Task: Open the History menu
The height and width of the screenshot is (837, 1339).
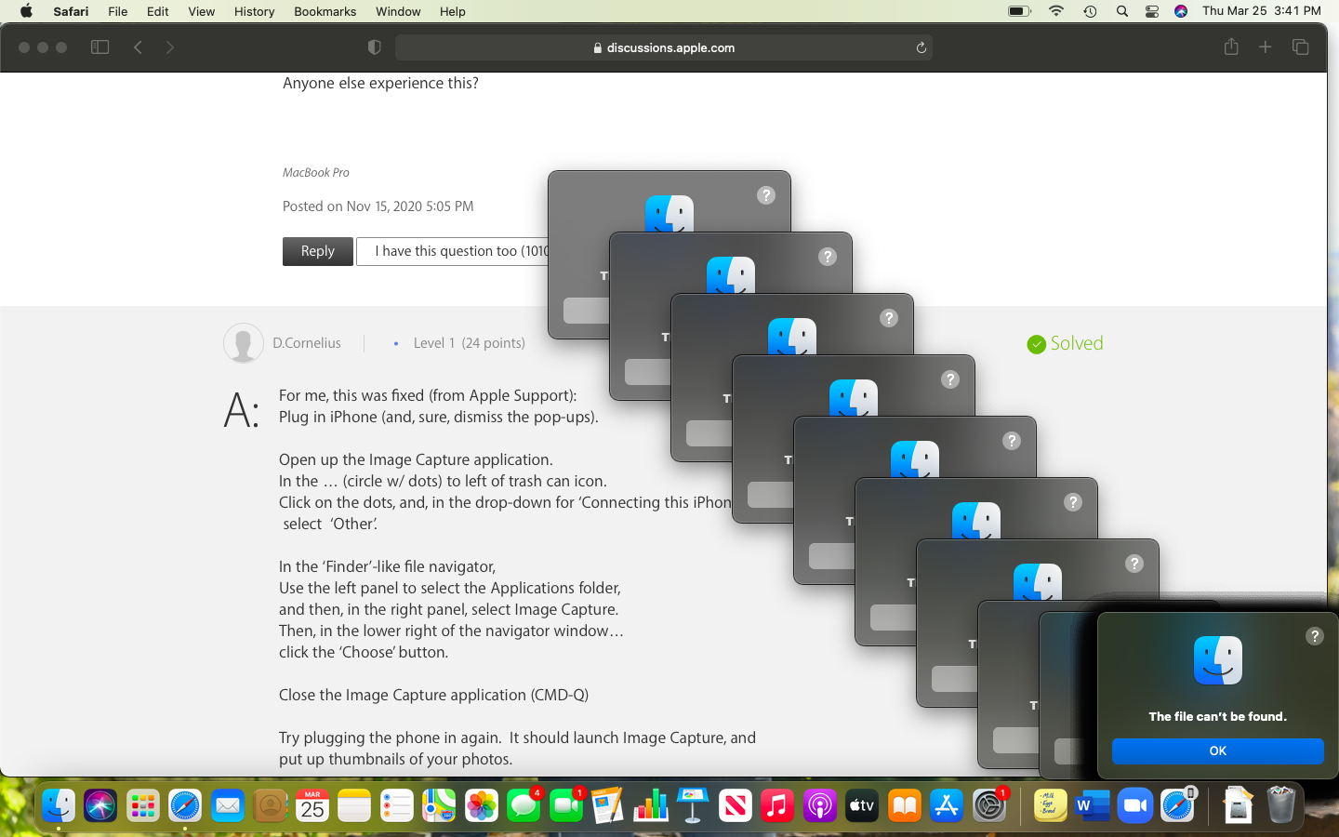Action: tap(254, 11)
